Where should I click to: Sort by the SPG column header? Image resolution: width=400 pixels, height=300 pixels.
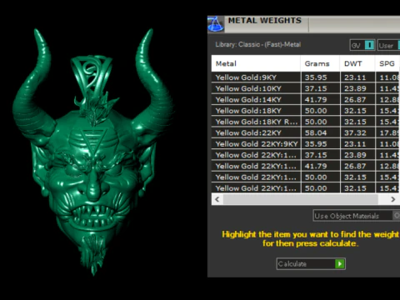387,63
